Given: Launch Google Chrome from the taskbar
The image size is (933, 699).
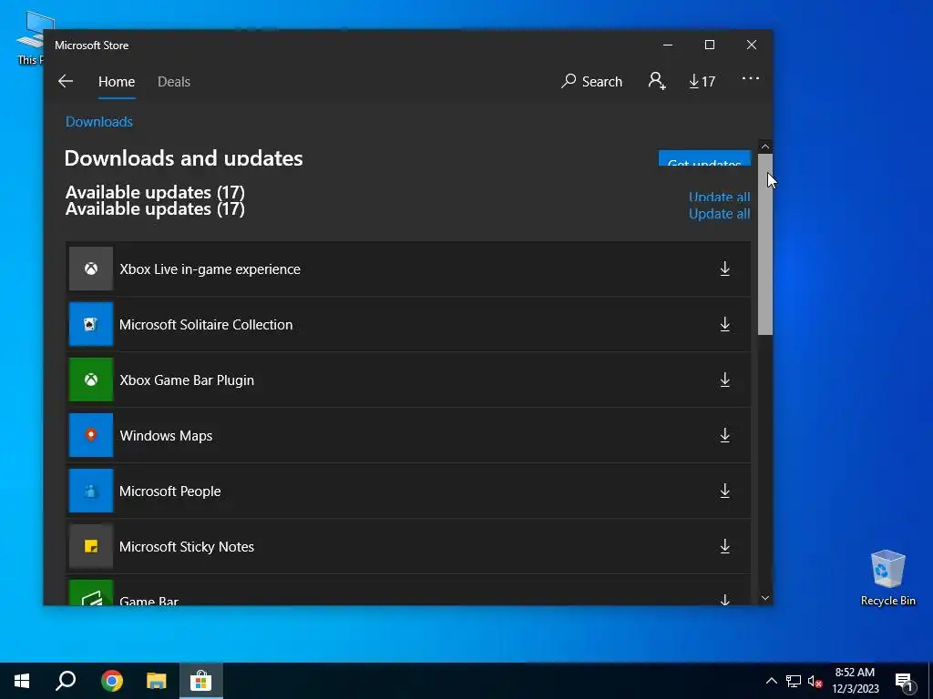Looking at the screenshot, I should (x=111, y=681).
